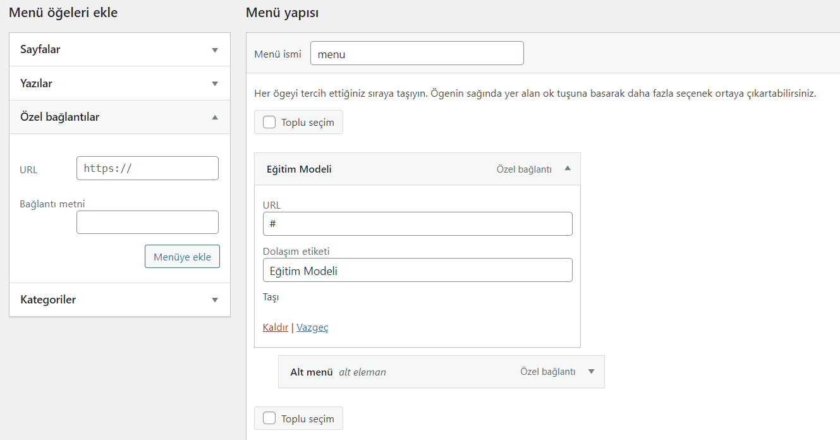Image resolution: width=840 pixels, height=440 pixels.
Task: Select the Özel bağlantılar panel heading
Action: pos(60,117)
